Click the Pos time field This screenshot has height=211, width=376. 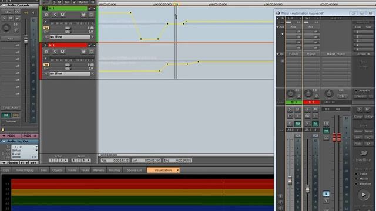115,161
